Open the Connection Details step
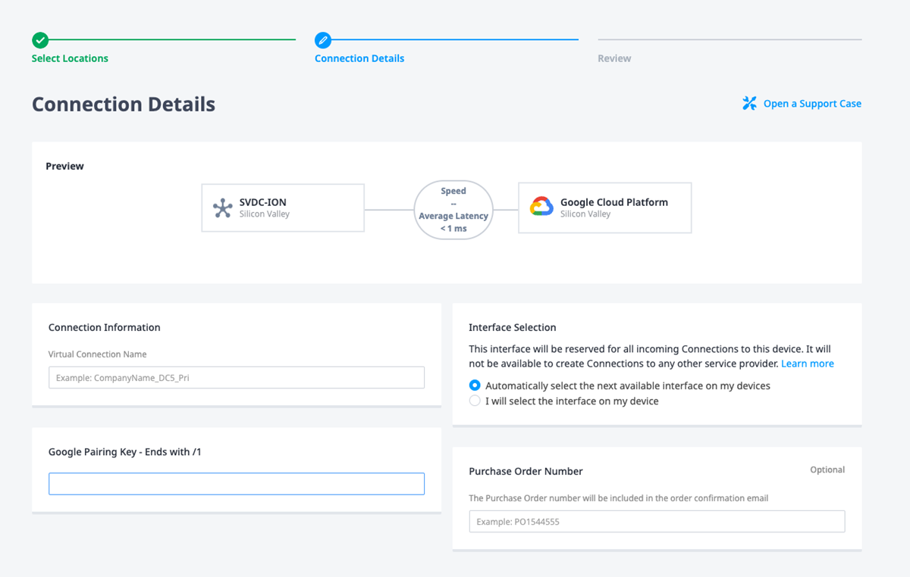 [359, 58]
